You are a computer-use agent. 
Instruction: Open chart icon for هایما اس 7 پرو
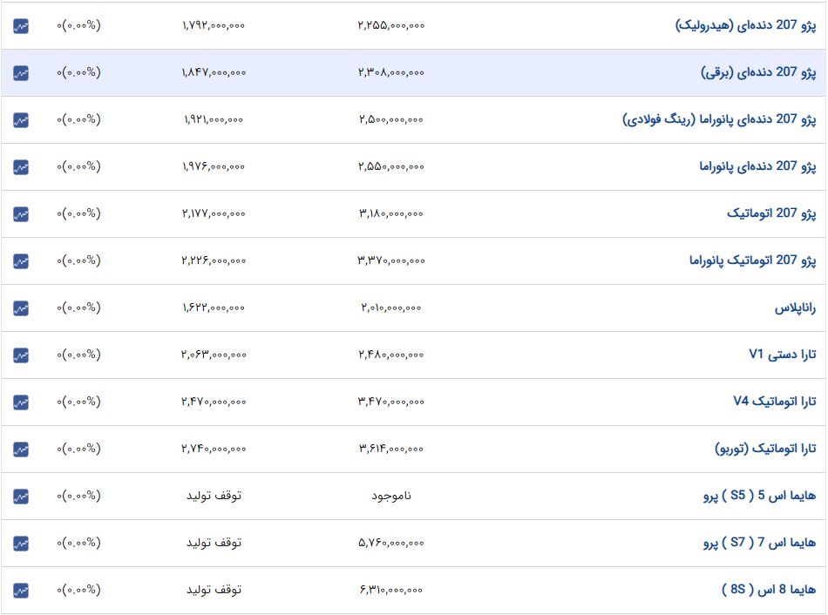click(21, 544)
